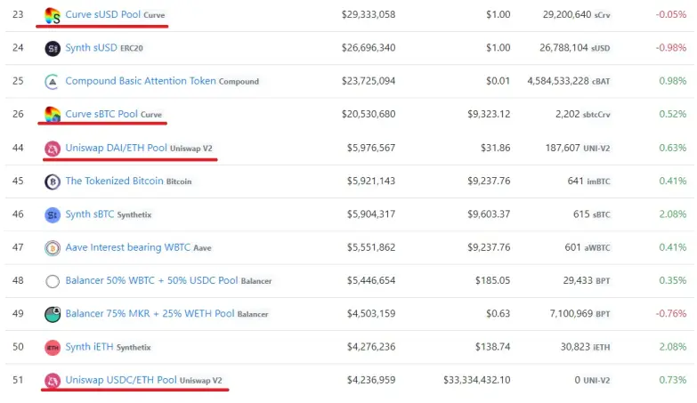This screenshot has height=403, width=697.
Task: Click the $9,603.37 price cell
Action: [x=489, y=214]
